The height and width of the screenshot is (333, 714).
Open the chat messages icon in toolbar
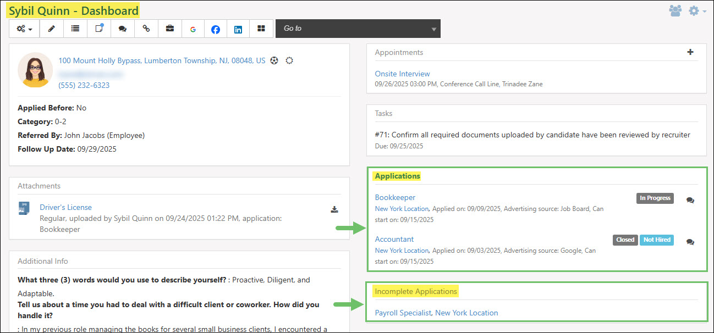coord(122,29)
